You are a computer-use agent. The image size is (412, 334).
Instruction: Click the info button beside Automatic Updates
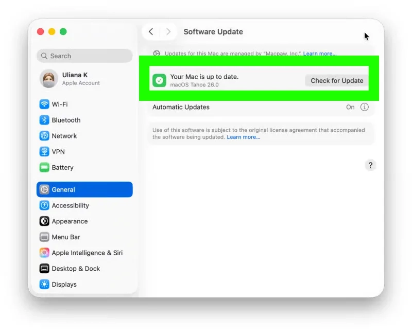point(364,107)
